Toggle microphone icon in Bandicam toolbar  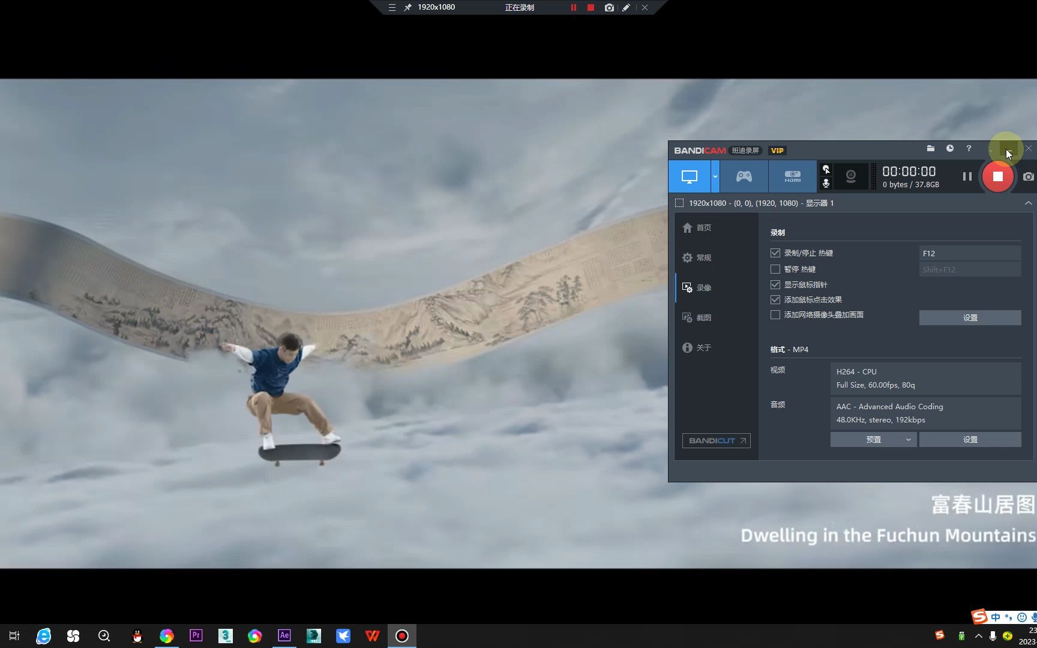tap(826, 183)
